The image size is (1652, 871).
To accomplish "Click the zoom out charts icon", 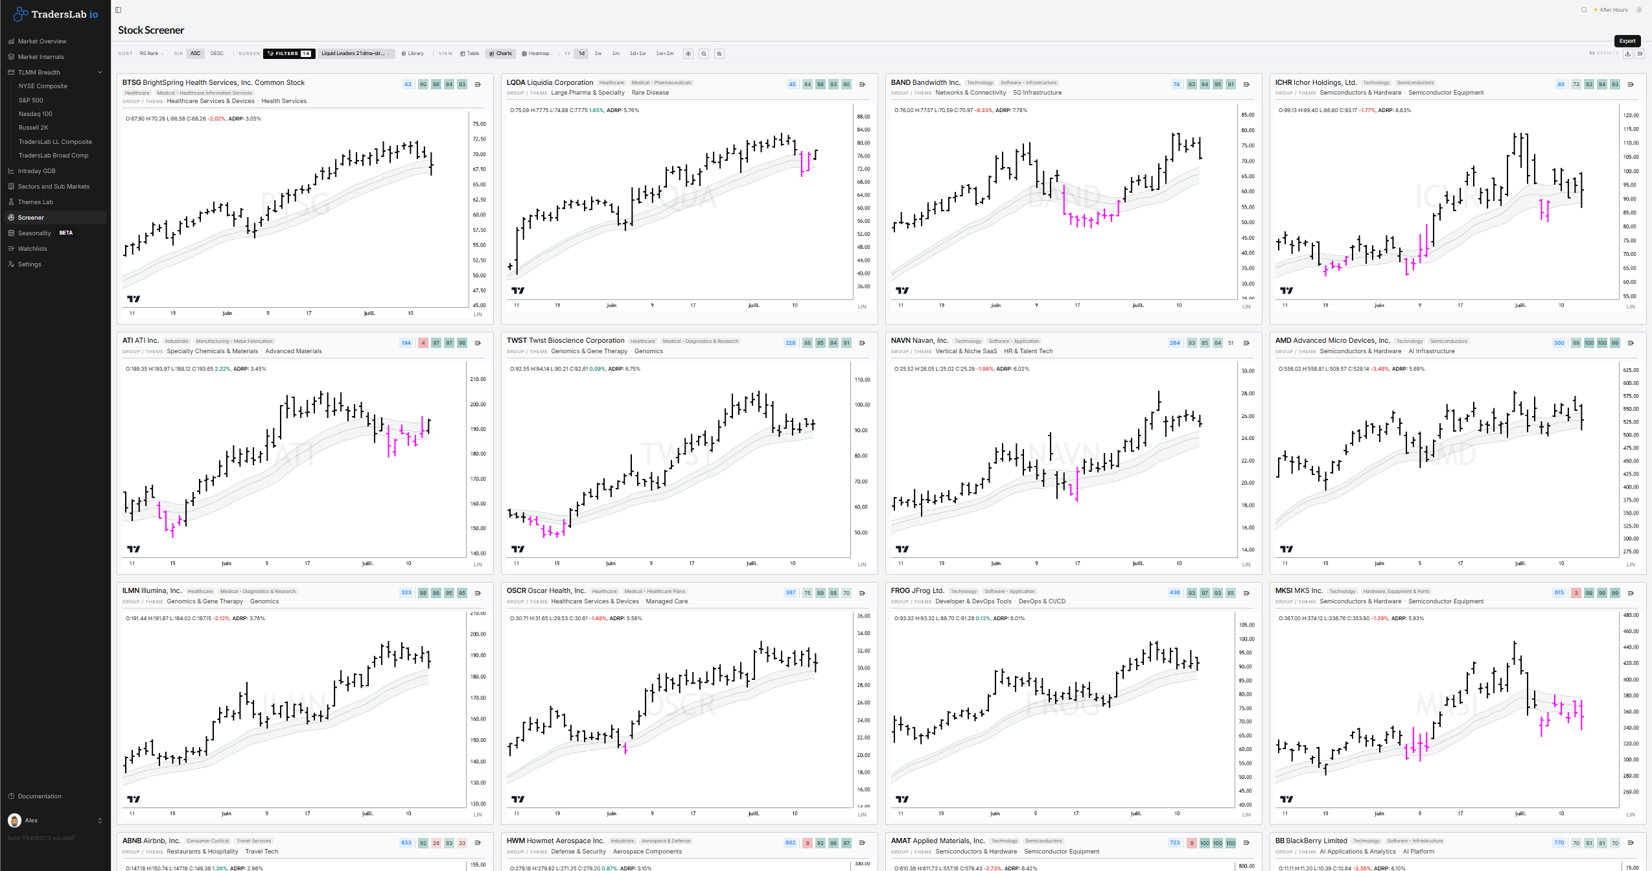I will coord(704,54).
